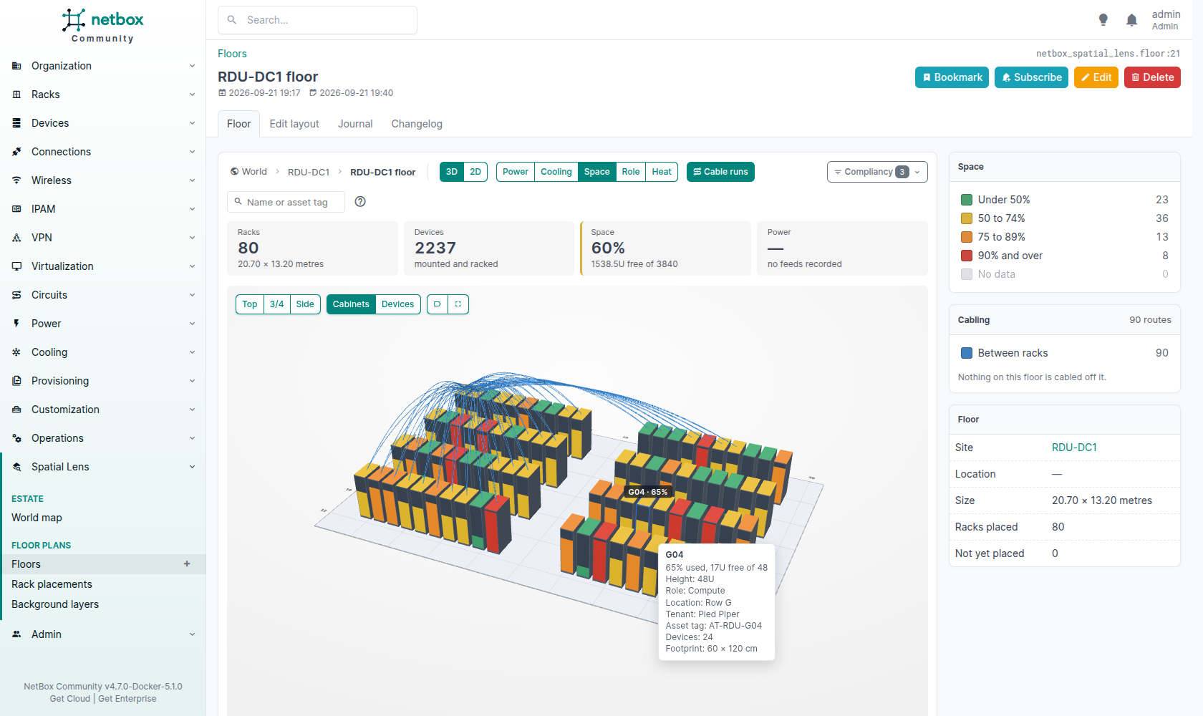Open World map in sidebar
The width and height of the screenshot is (1203, 716).
(37, 518)
